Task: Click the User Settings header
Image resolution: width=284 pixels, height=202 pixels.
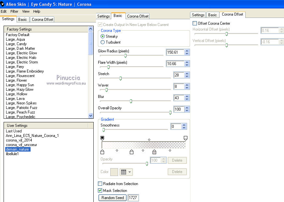Action: point(46,125)
